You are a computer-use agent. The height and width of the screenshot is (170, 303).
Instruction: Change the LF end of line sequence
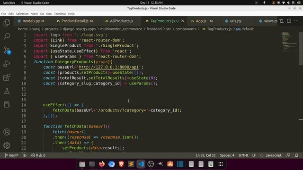click(x=254, y=155)
